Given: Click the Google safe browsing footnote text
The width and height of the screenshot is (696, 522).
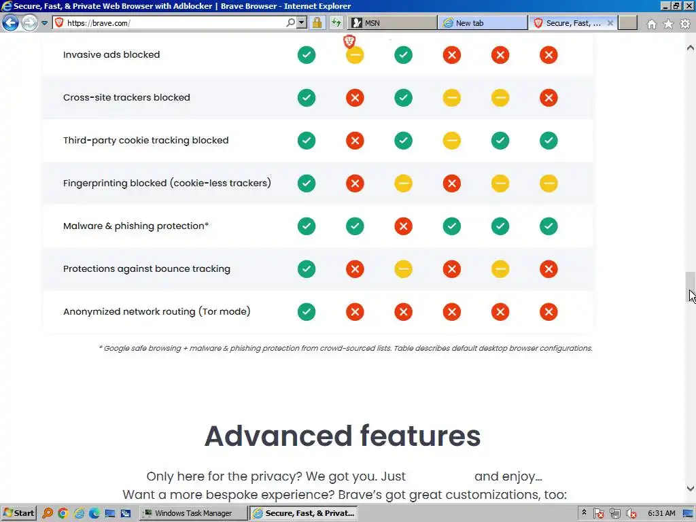Looking at the screenshot, I should 345,348.
